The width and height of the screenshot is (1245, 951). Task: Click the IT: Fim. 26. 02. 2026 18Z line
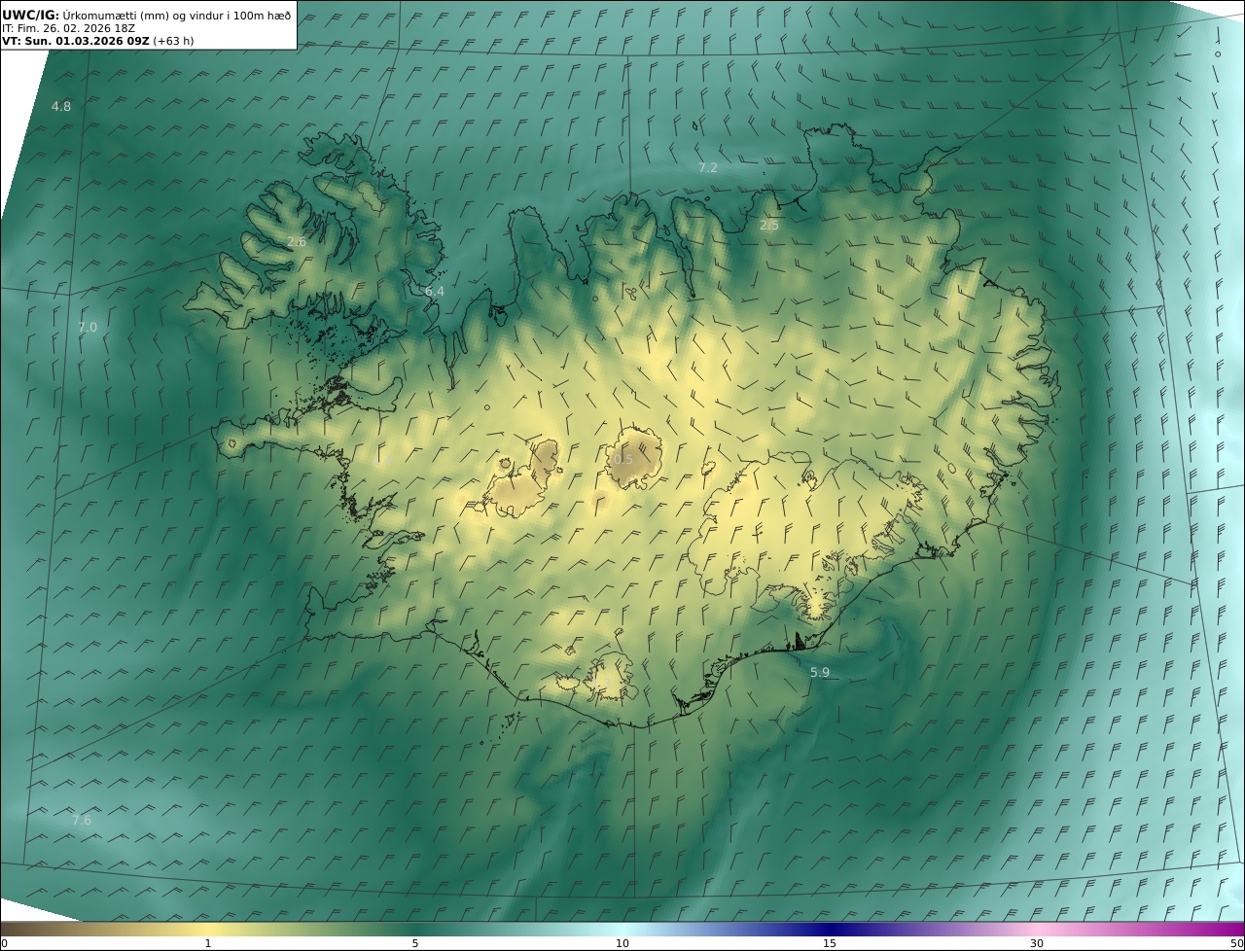(68, 28)
